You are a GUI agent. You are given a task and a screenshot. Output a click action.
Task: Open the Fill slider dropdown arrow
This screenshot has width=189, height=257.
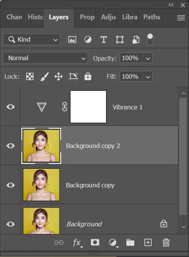point(148,76)
